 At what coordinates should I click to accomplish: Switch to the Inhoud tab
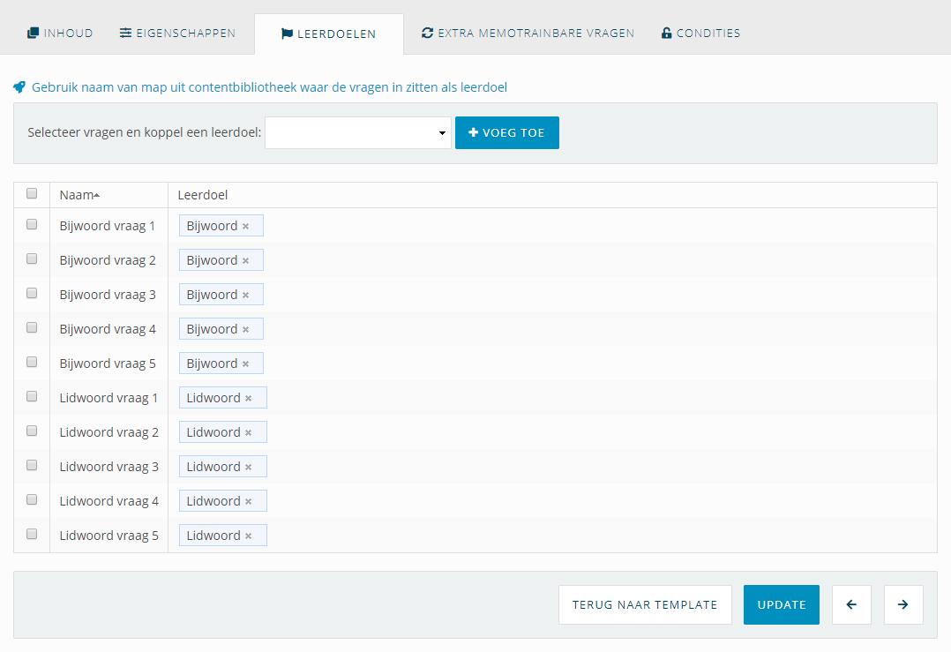coord(60,34)
